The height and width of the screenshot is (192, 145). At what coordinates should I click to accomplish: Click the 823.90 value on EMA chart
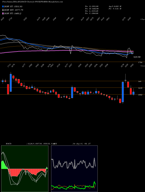pos(137,57)
